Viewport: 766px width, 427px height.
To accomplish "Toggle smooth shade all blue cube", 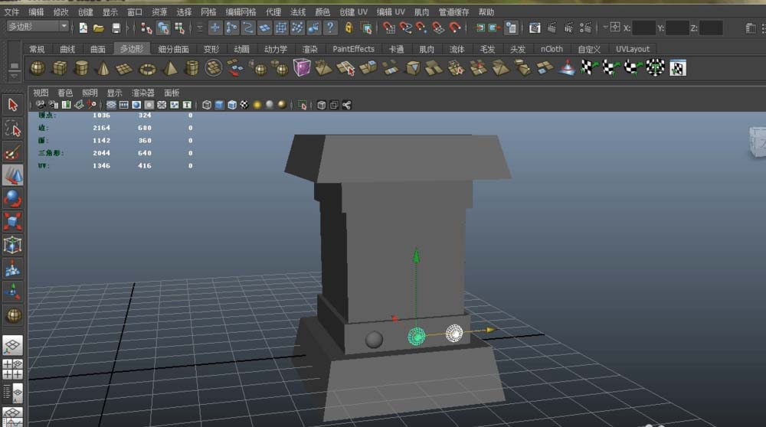I will 219,105.
